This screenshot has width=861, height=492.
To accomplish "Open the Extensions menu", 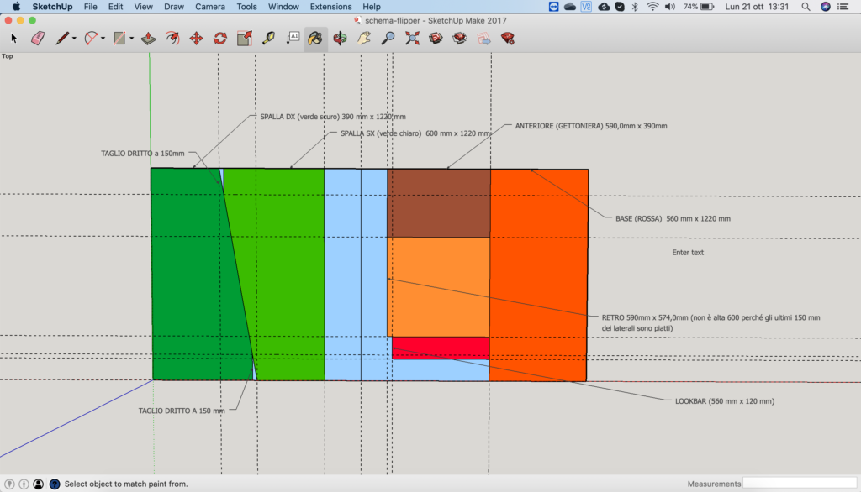I will pos(330,7).
